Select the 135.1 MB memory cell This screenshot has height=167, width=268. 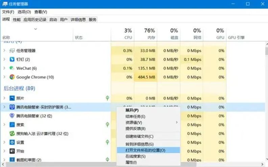coord(146,68)
